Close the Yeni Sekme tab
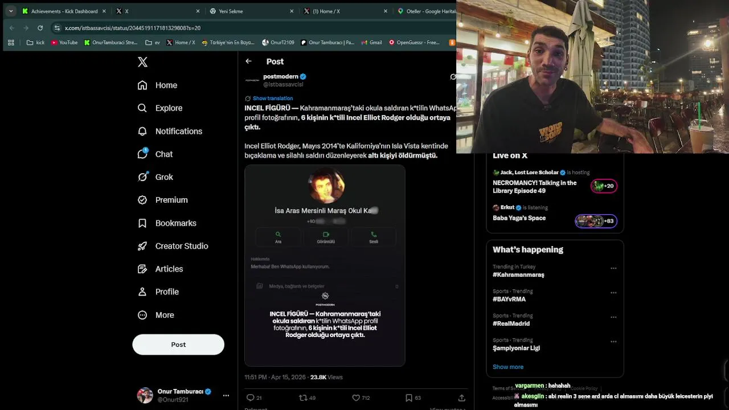This screenshot has width=729, height=410. pyautogui.click(x=292, y=11)
